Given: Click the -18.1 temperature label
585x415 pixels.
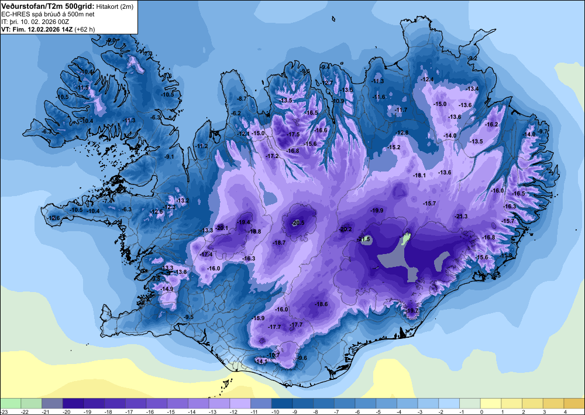Looking at the screenshot, I should click(x=419, y=175).
